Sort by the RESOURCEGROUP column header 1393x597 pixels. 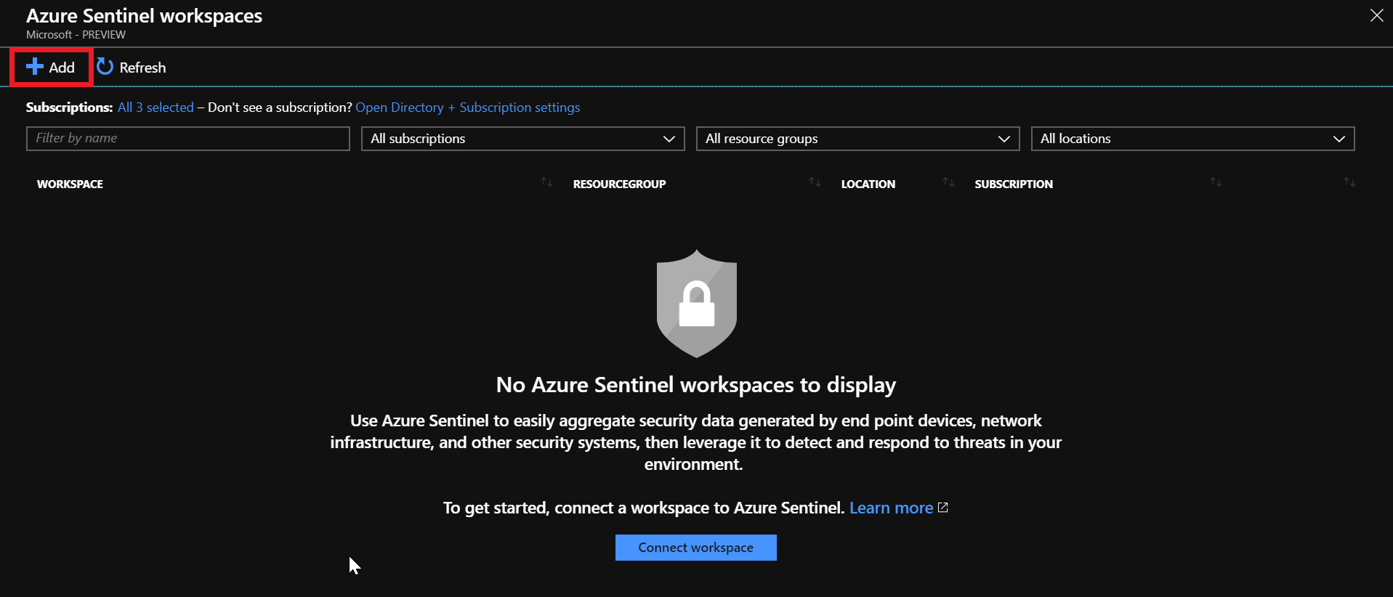coord(619,184)
